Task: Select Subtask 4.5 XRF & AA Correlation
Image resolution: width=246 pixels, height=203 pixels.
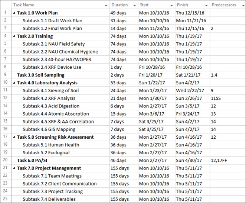Action: click(58, 122)
